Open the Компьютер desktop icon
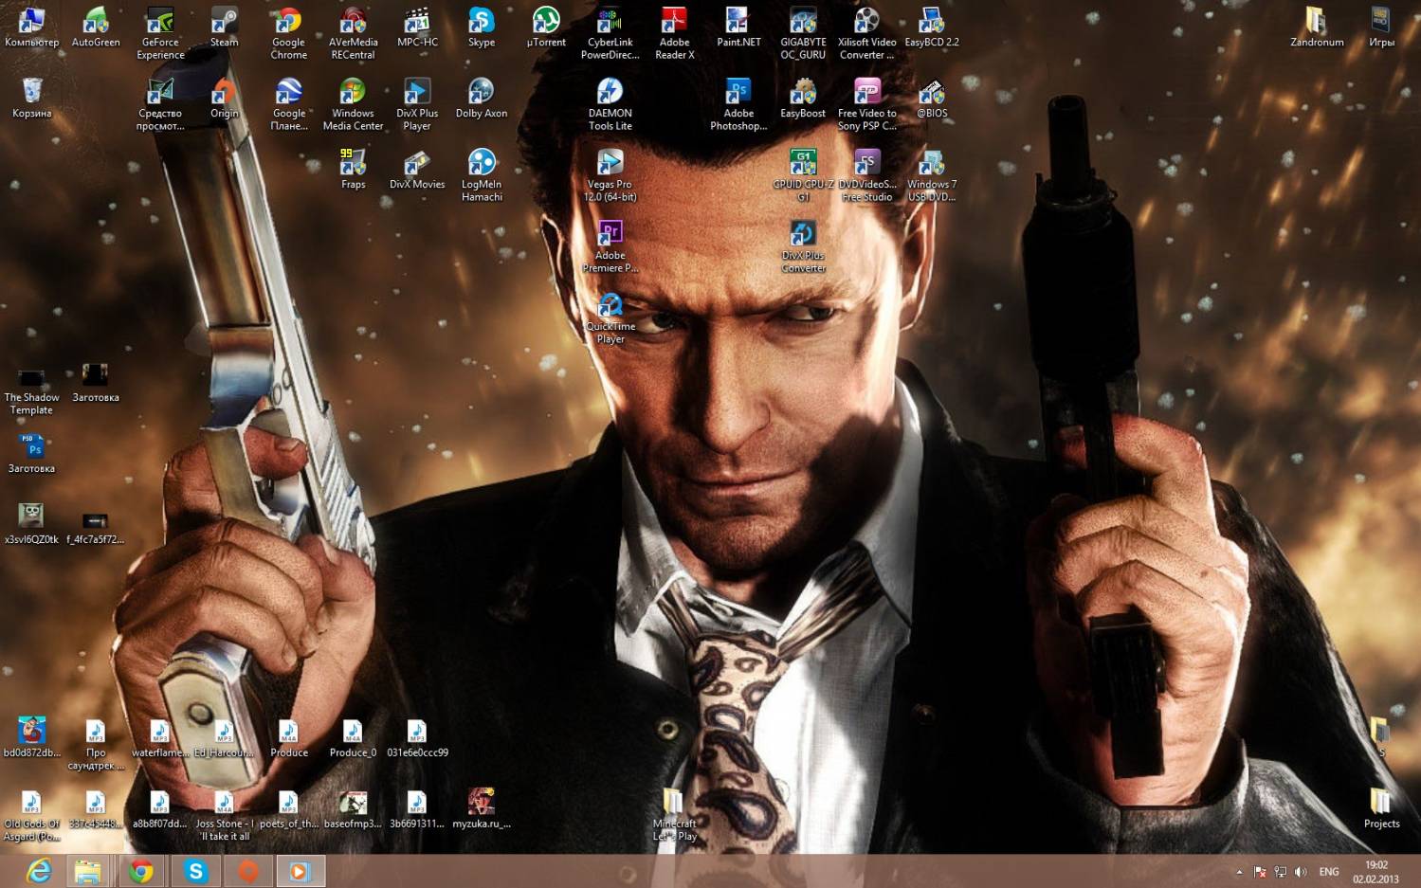 click(x=31, y=27)
